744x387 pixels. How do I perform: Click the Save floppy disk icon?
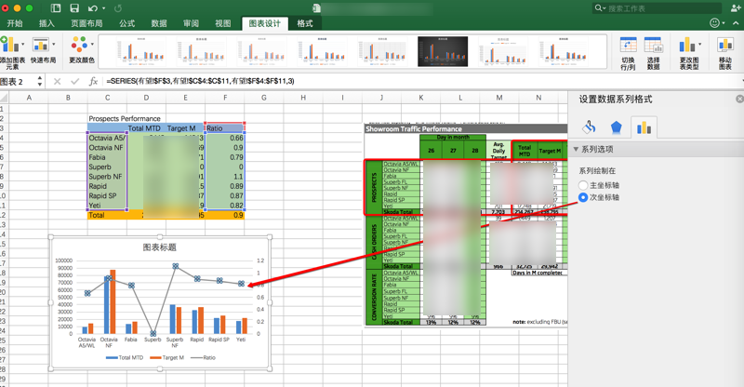[74, 8]
